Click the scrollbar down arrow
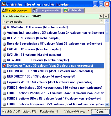The width and height of the screenshot is (111, 116). point(107,105)
